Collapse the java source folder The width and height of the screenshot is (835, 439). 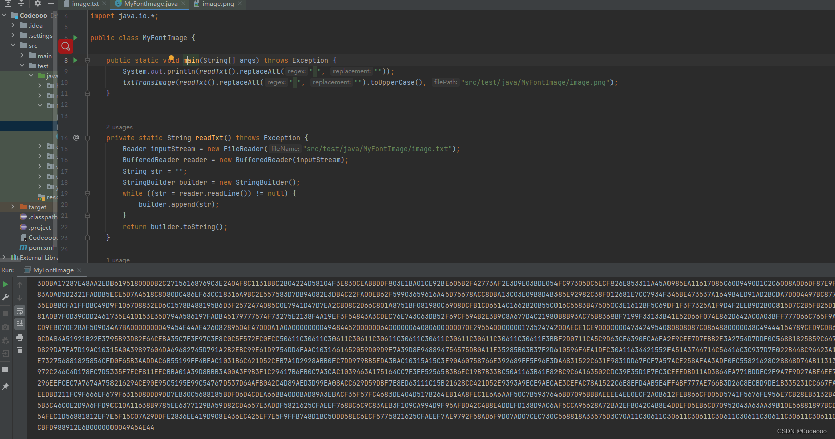(31, 76)
